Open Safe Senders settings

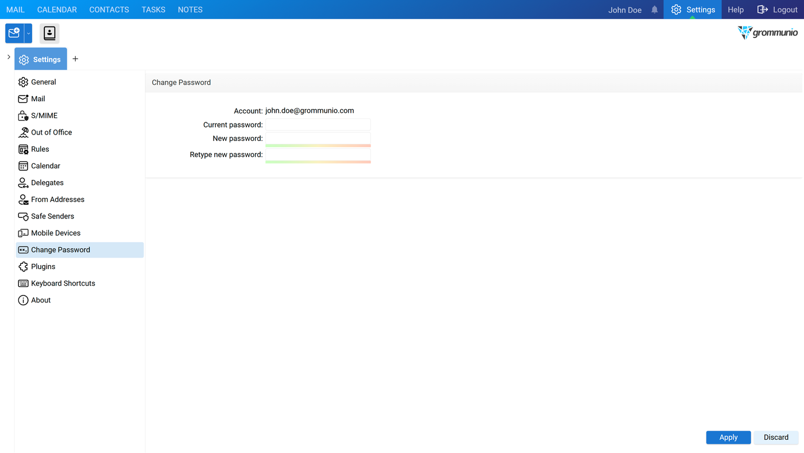click(x=52, y=216)
